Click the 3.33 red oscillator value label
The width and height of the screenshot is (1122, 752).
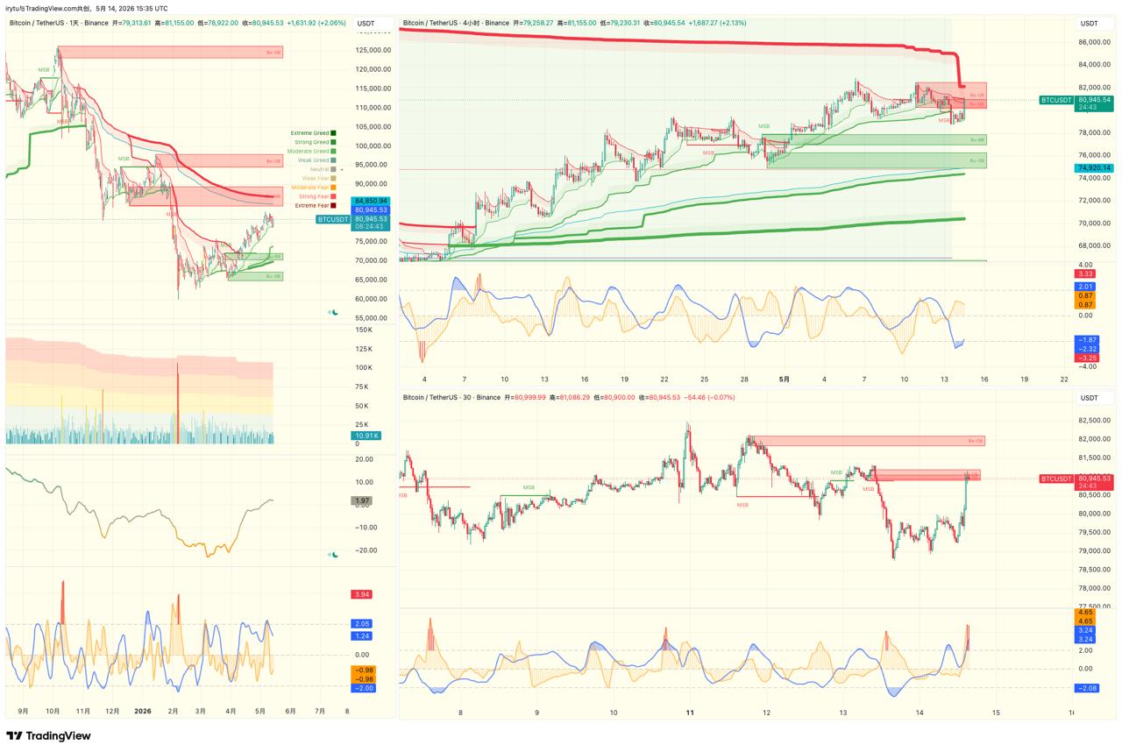pyautogui.click(x=1085, y=274)
